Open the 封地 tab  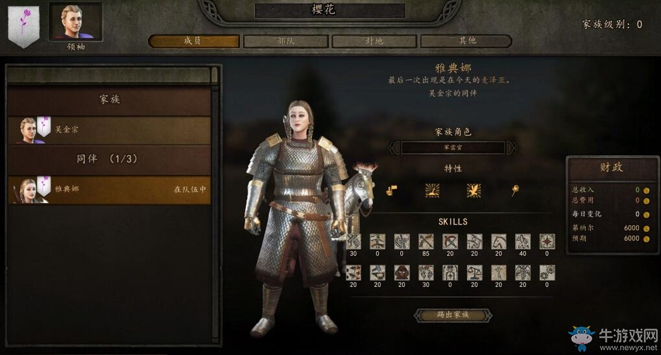(x=374, y=41)
